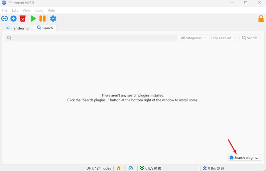Select the Search tab
Image resolution: width=266 pixels, height=171 pixels.
pos(45,28)
